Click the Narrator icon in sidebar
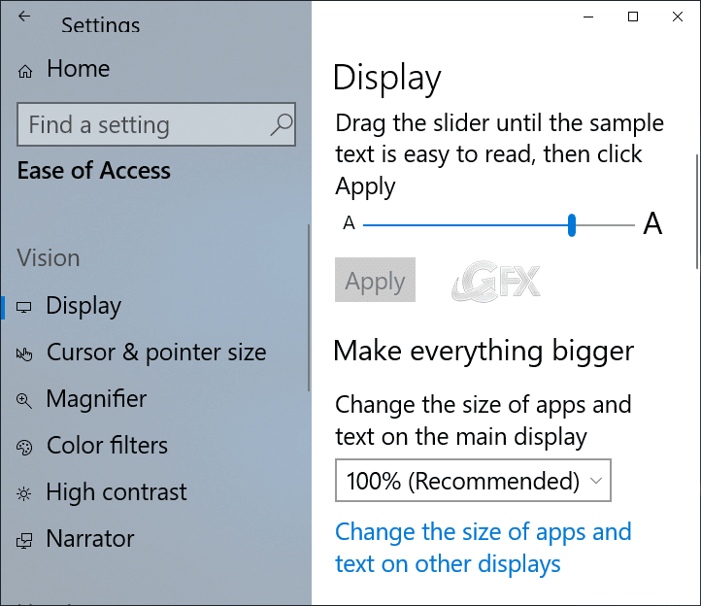This screenshot has height=606, width=701. (24, 540)
